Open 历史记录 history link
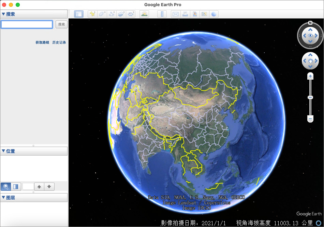Viewport: 324px width, 227px height. click(x=59, y=42)
